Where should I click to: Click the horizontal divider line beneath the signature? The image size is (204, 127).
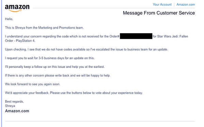click(x=100, y=121)
